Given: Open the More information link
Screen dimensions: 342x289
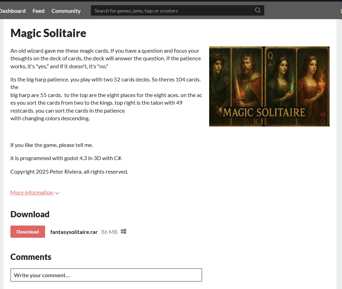Looking at the screenshot, I should (x=32, y=192).
